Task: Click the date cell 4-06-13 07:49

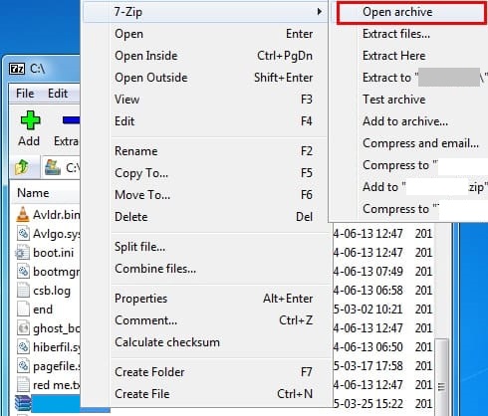Action: point(368,272)
